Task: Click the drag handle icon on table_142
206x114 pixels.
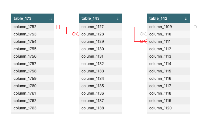Action: [x=186, y=18]
